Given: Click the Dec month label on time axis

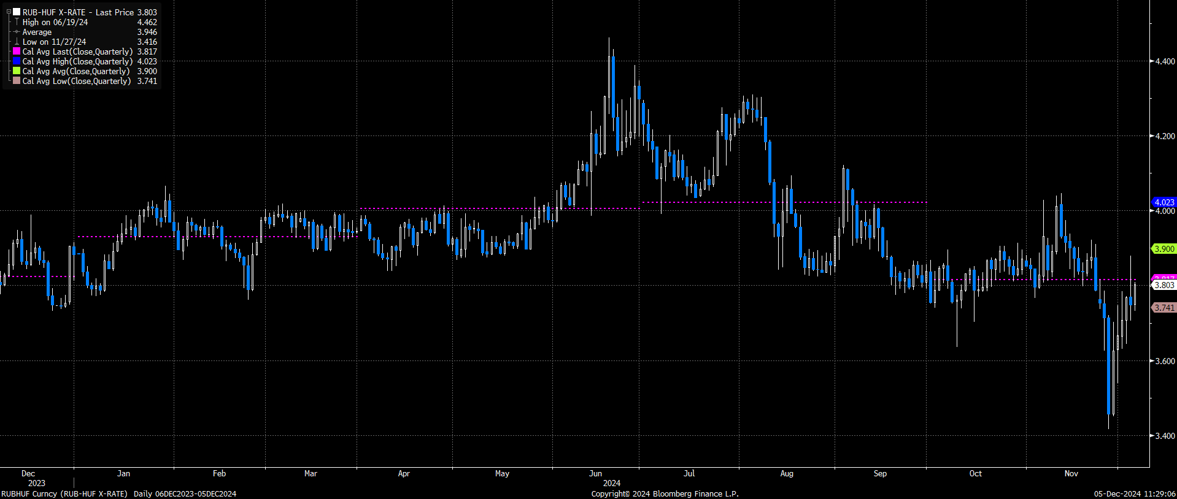Looking at the screenshot, I should (28, 473).
